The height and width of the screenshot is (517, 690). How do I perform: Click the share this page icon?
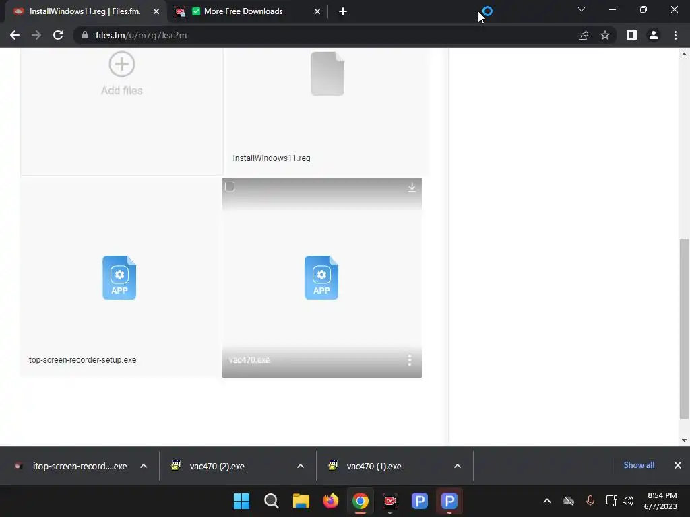(x=584, y=35)
